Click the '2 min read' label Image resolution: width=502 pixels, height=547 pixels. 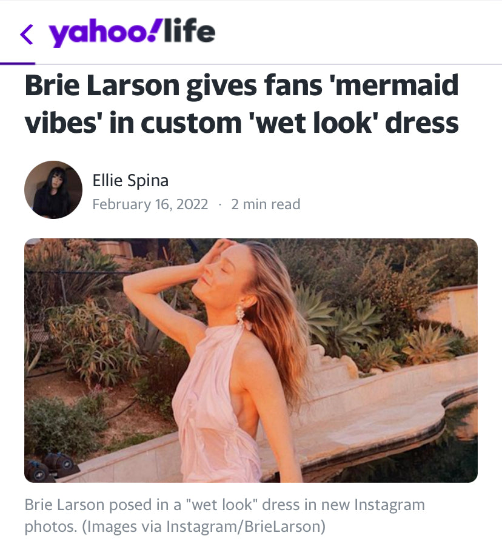click(266, 204)
